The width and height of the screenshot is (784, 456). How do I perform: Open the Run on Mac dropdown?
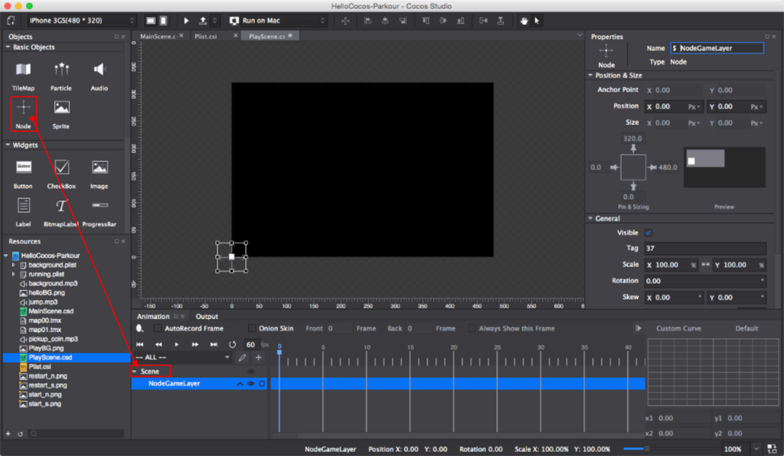277,21
